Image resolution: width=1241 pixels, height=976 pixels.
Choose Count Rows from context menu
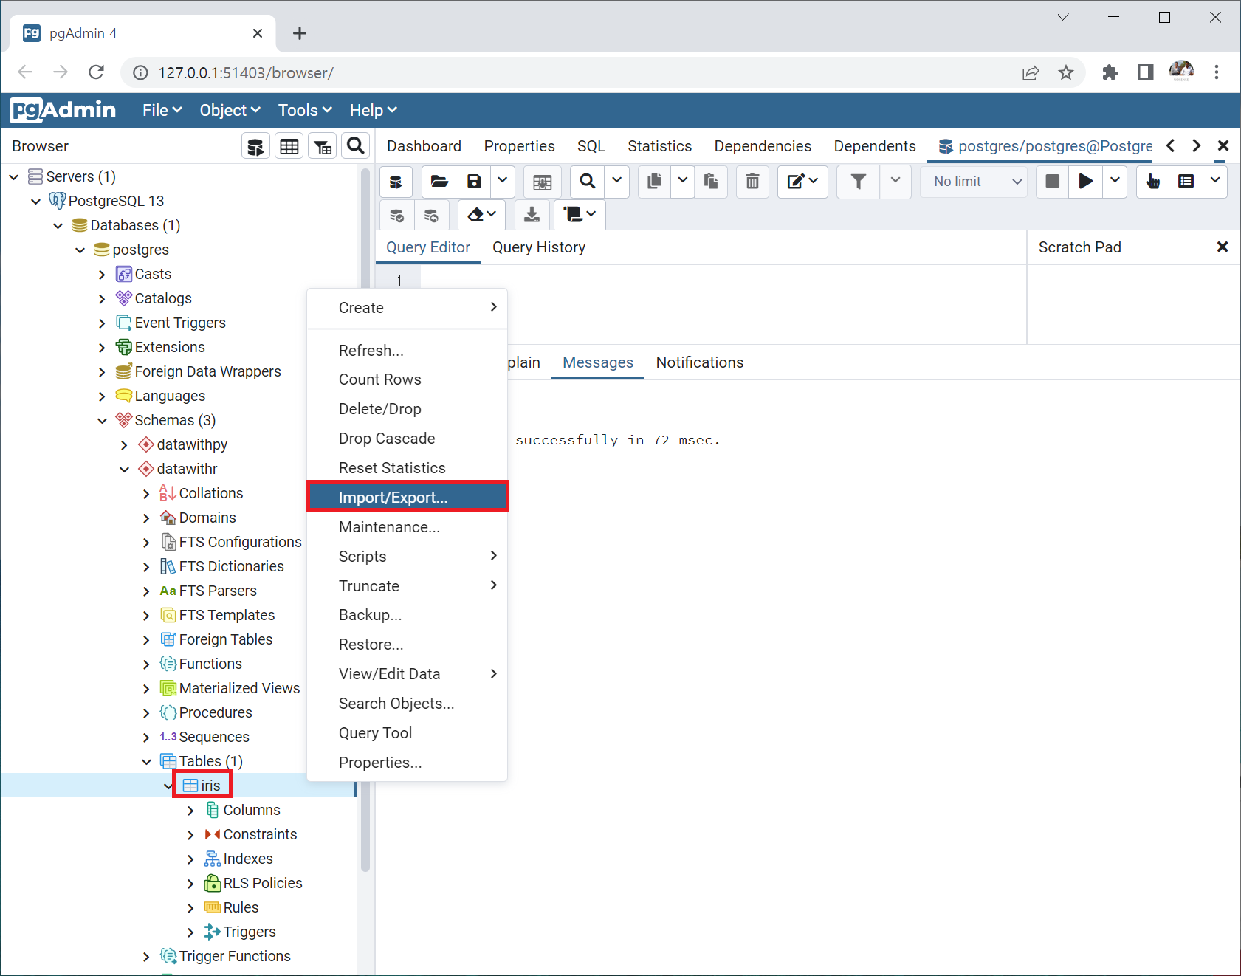408,379
